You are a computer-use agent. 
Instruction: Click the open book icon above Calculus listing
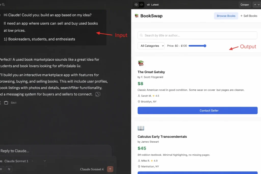coord(141,128)
